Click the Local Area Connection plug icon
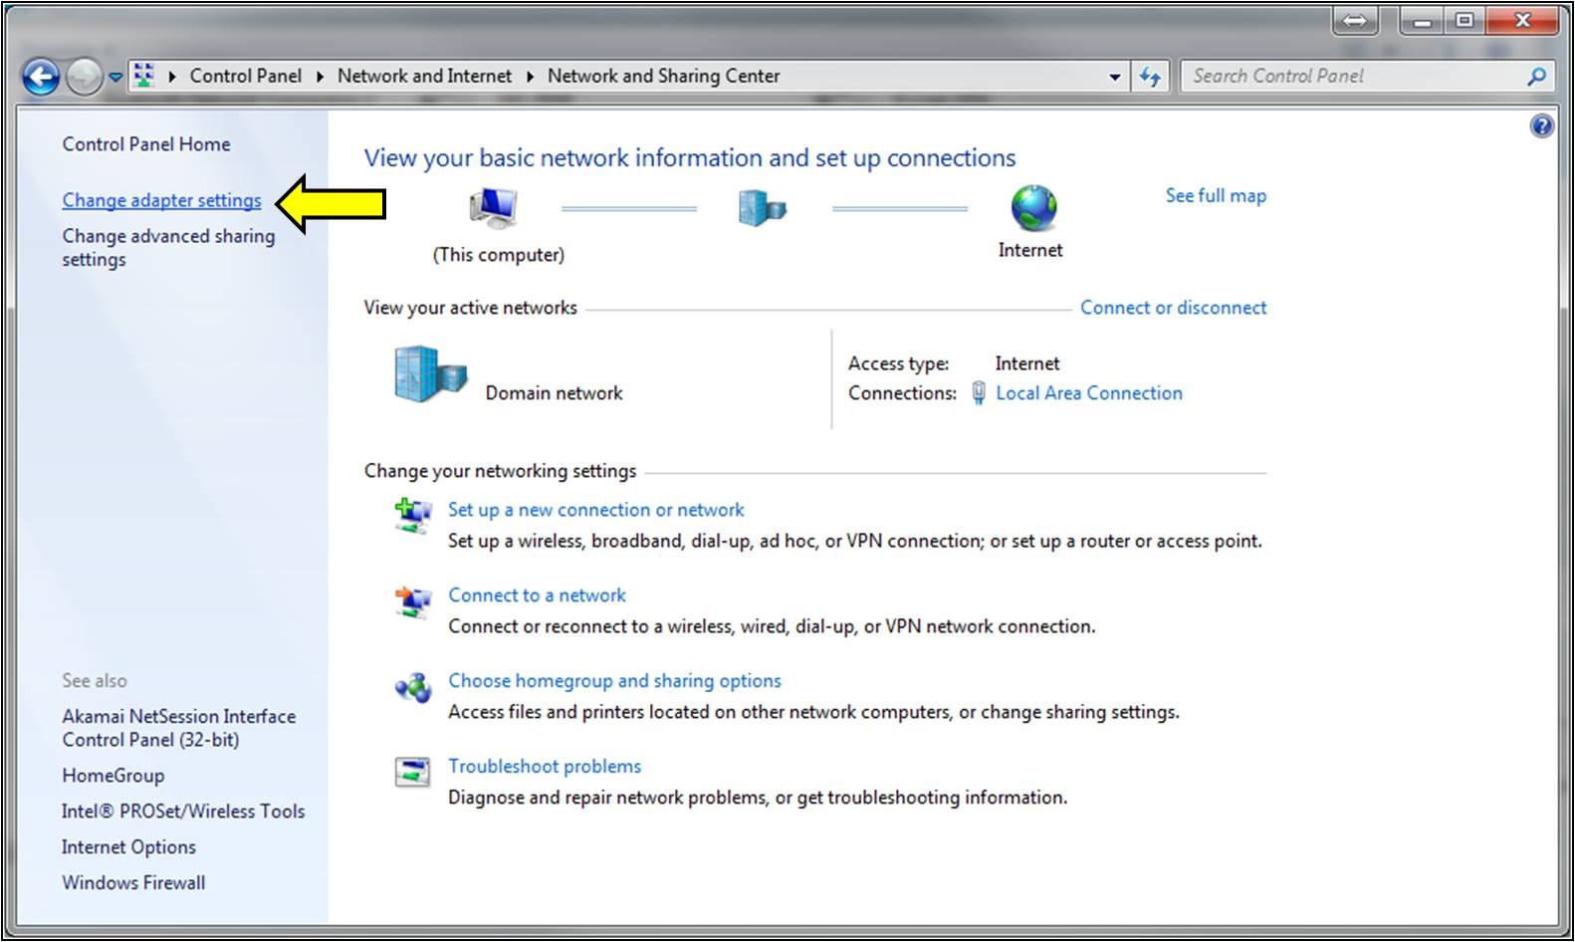 [979, 392]
